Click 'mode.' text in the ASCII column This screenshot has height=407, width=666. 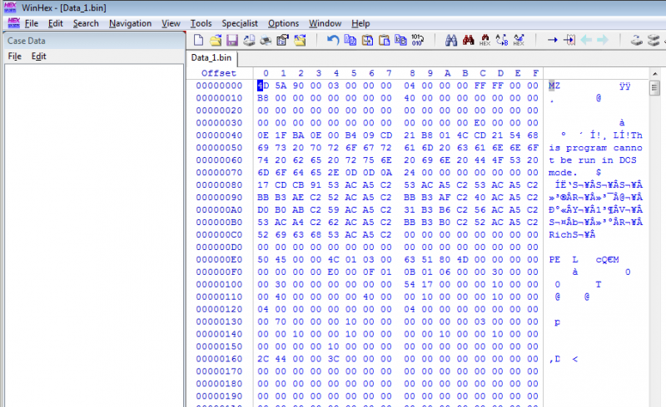click(563, 173)
